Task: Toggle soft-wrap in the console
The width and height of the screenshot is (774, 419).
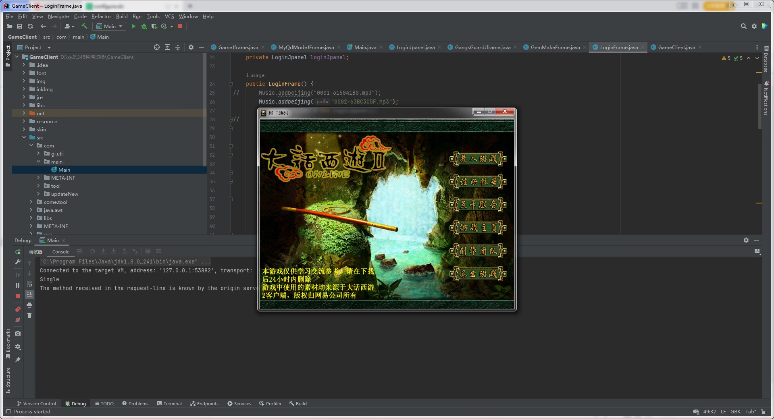Action: [29, 284]
